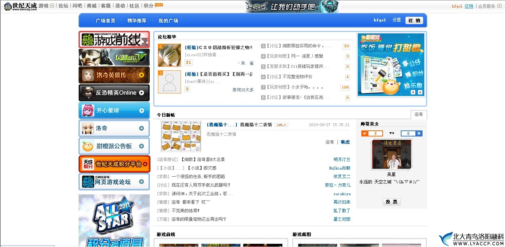
Task: Click the 世纪天成 tiancity logo
Action: click(x=20, y=6)
